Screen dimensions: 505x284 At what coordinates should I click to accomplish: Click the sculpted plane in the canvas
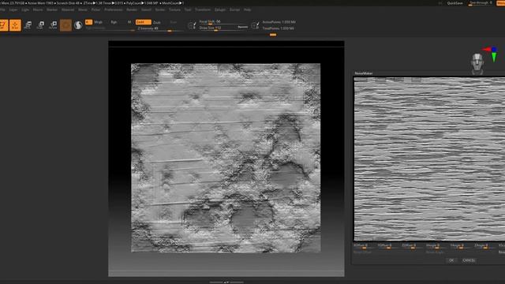click(226, 158)
